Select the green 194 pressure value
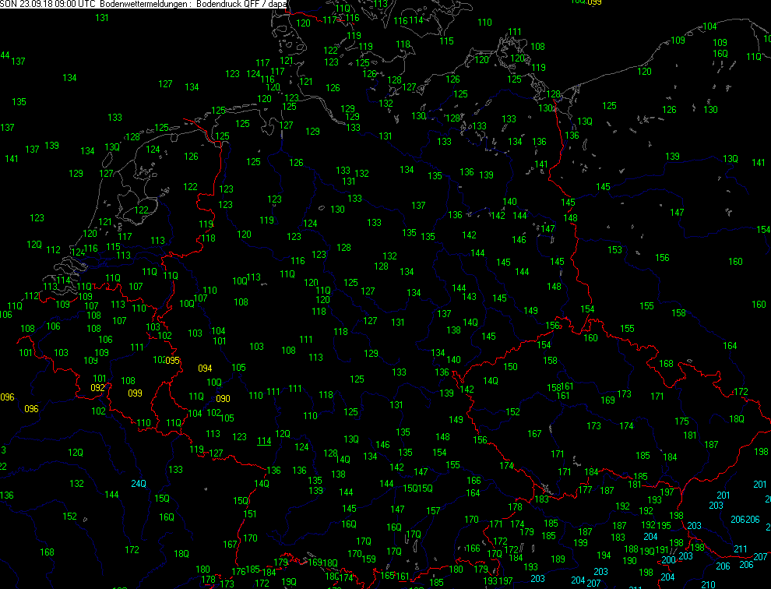 pos(604,555)
